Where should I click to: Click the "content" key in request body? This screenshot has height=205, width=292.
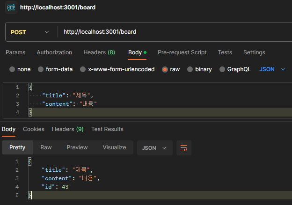coord(57,104)
